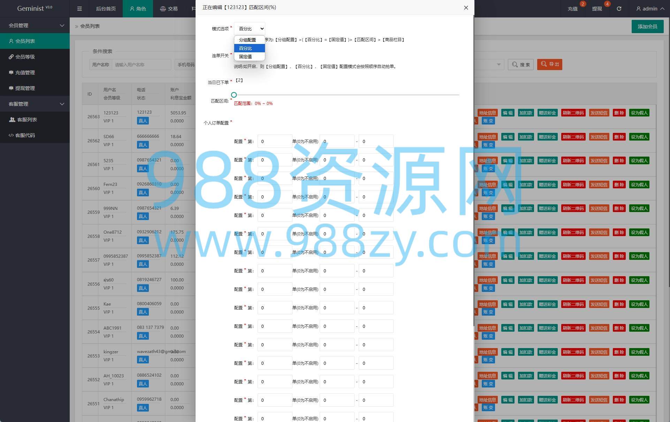
Task: Switch to the 交易 top tab
Action: click(x=169, y=9)
